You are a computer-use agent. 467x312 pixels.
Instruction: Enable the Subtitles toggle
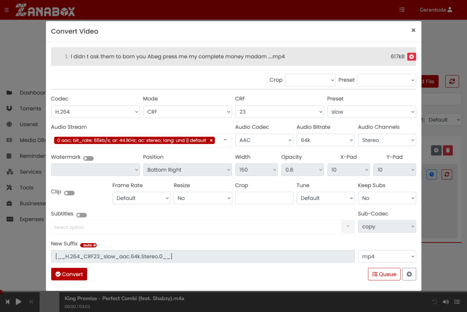[x=82, y=214]
